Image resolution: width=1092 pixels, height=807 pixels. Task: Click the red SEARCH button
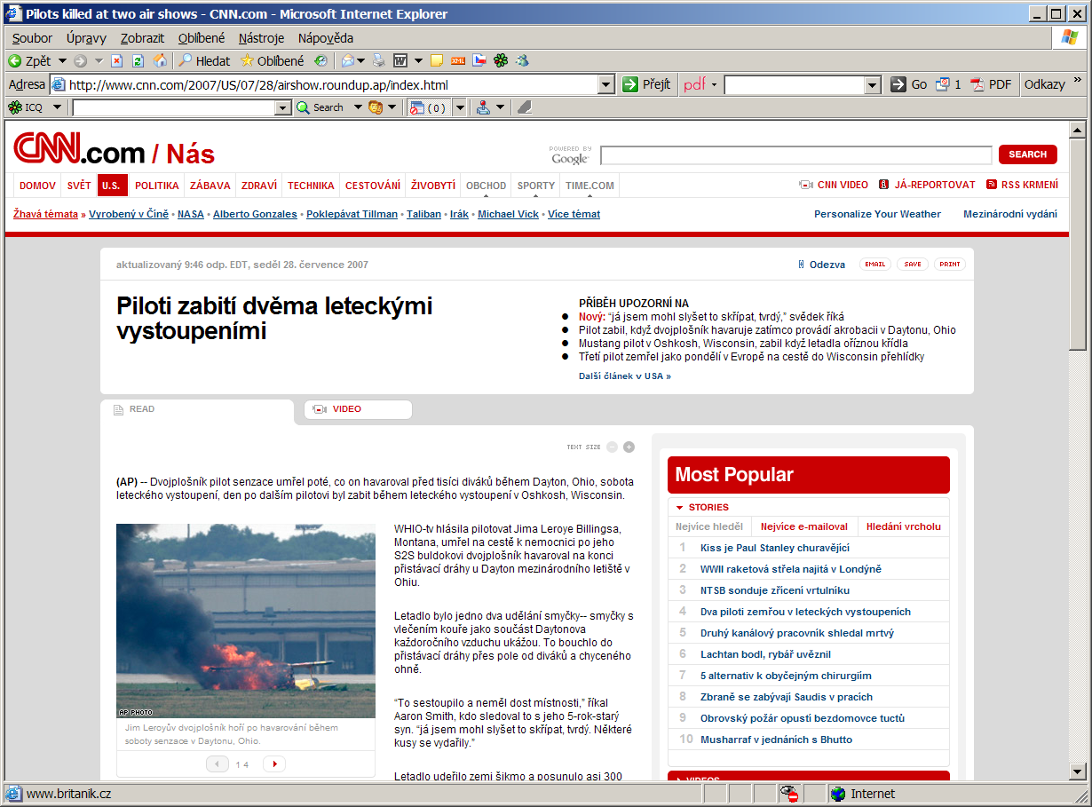tap(1027, 154)
